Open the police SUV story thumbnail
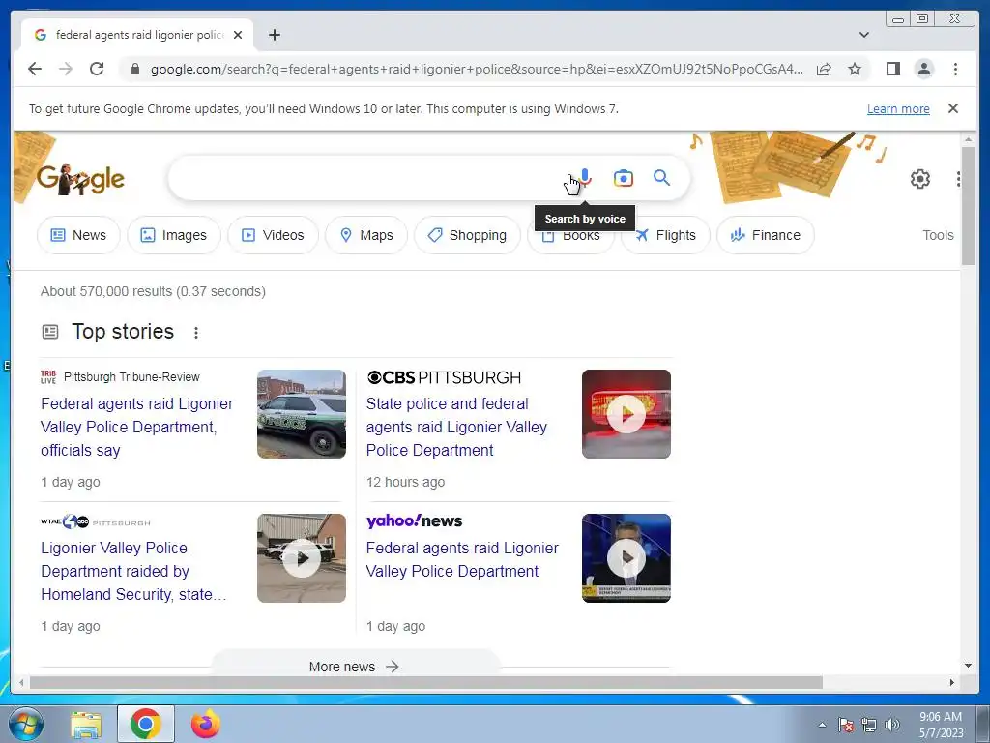 coord(302,414)
